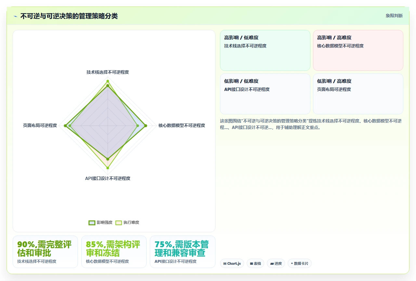
Task: Toggle the 影响强度 legend item
Action: pyautogui.click(x=100, y=223)
